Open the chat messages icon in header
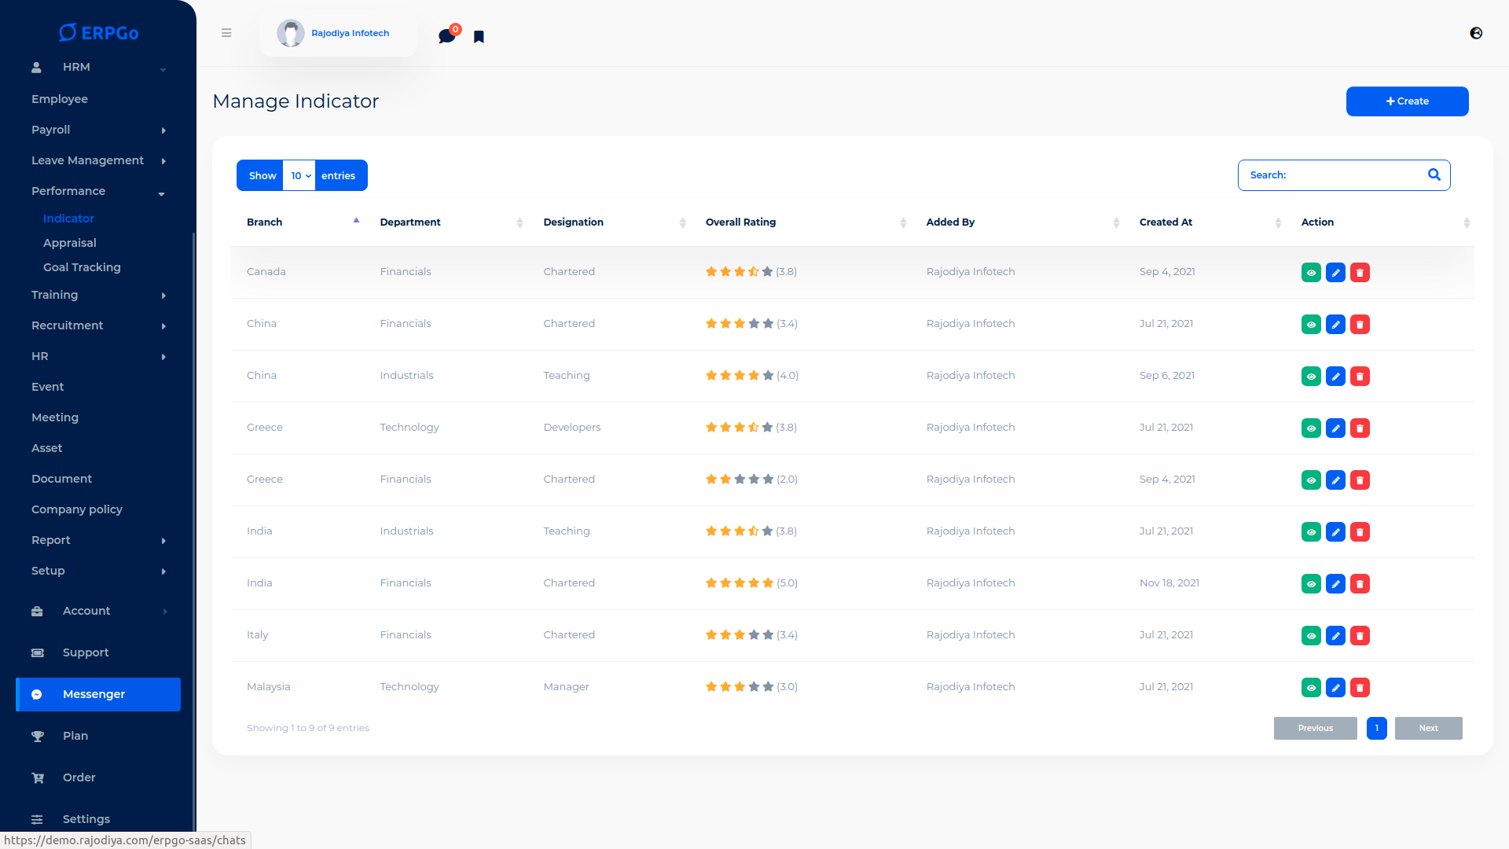This screenshot has width=1509, height=849. (446, 36)
